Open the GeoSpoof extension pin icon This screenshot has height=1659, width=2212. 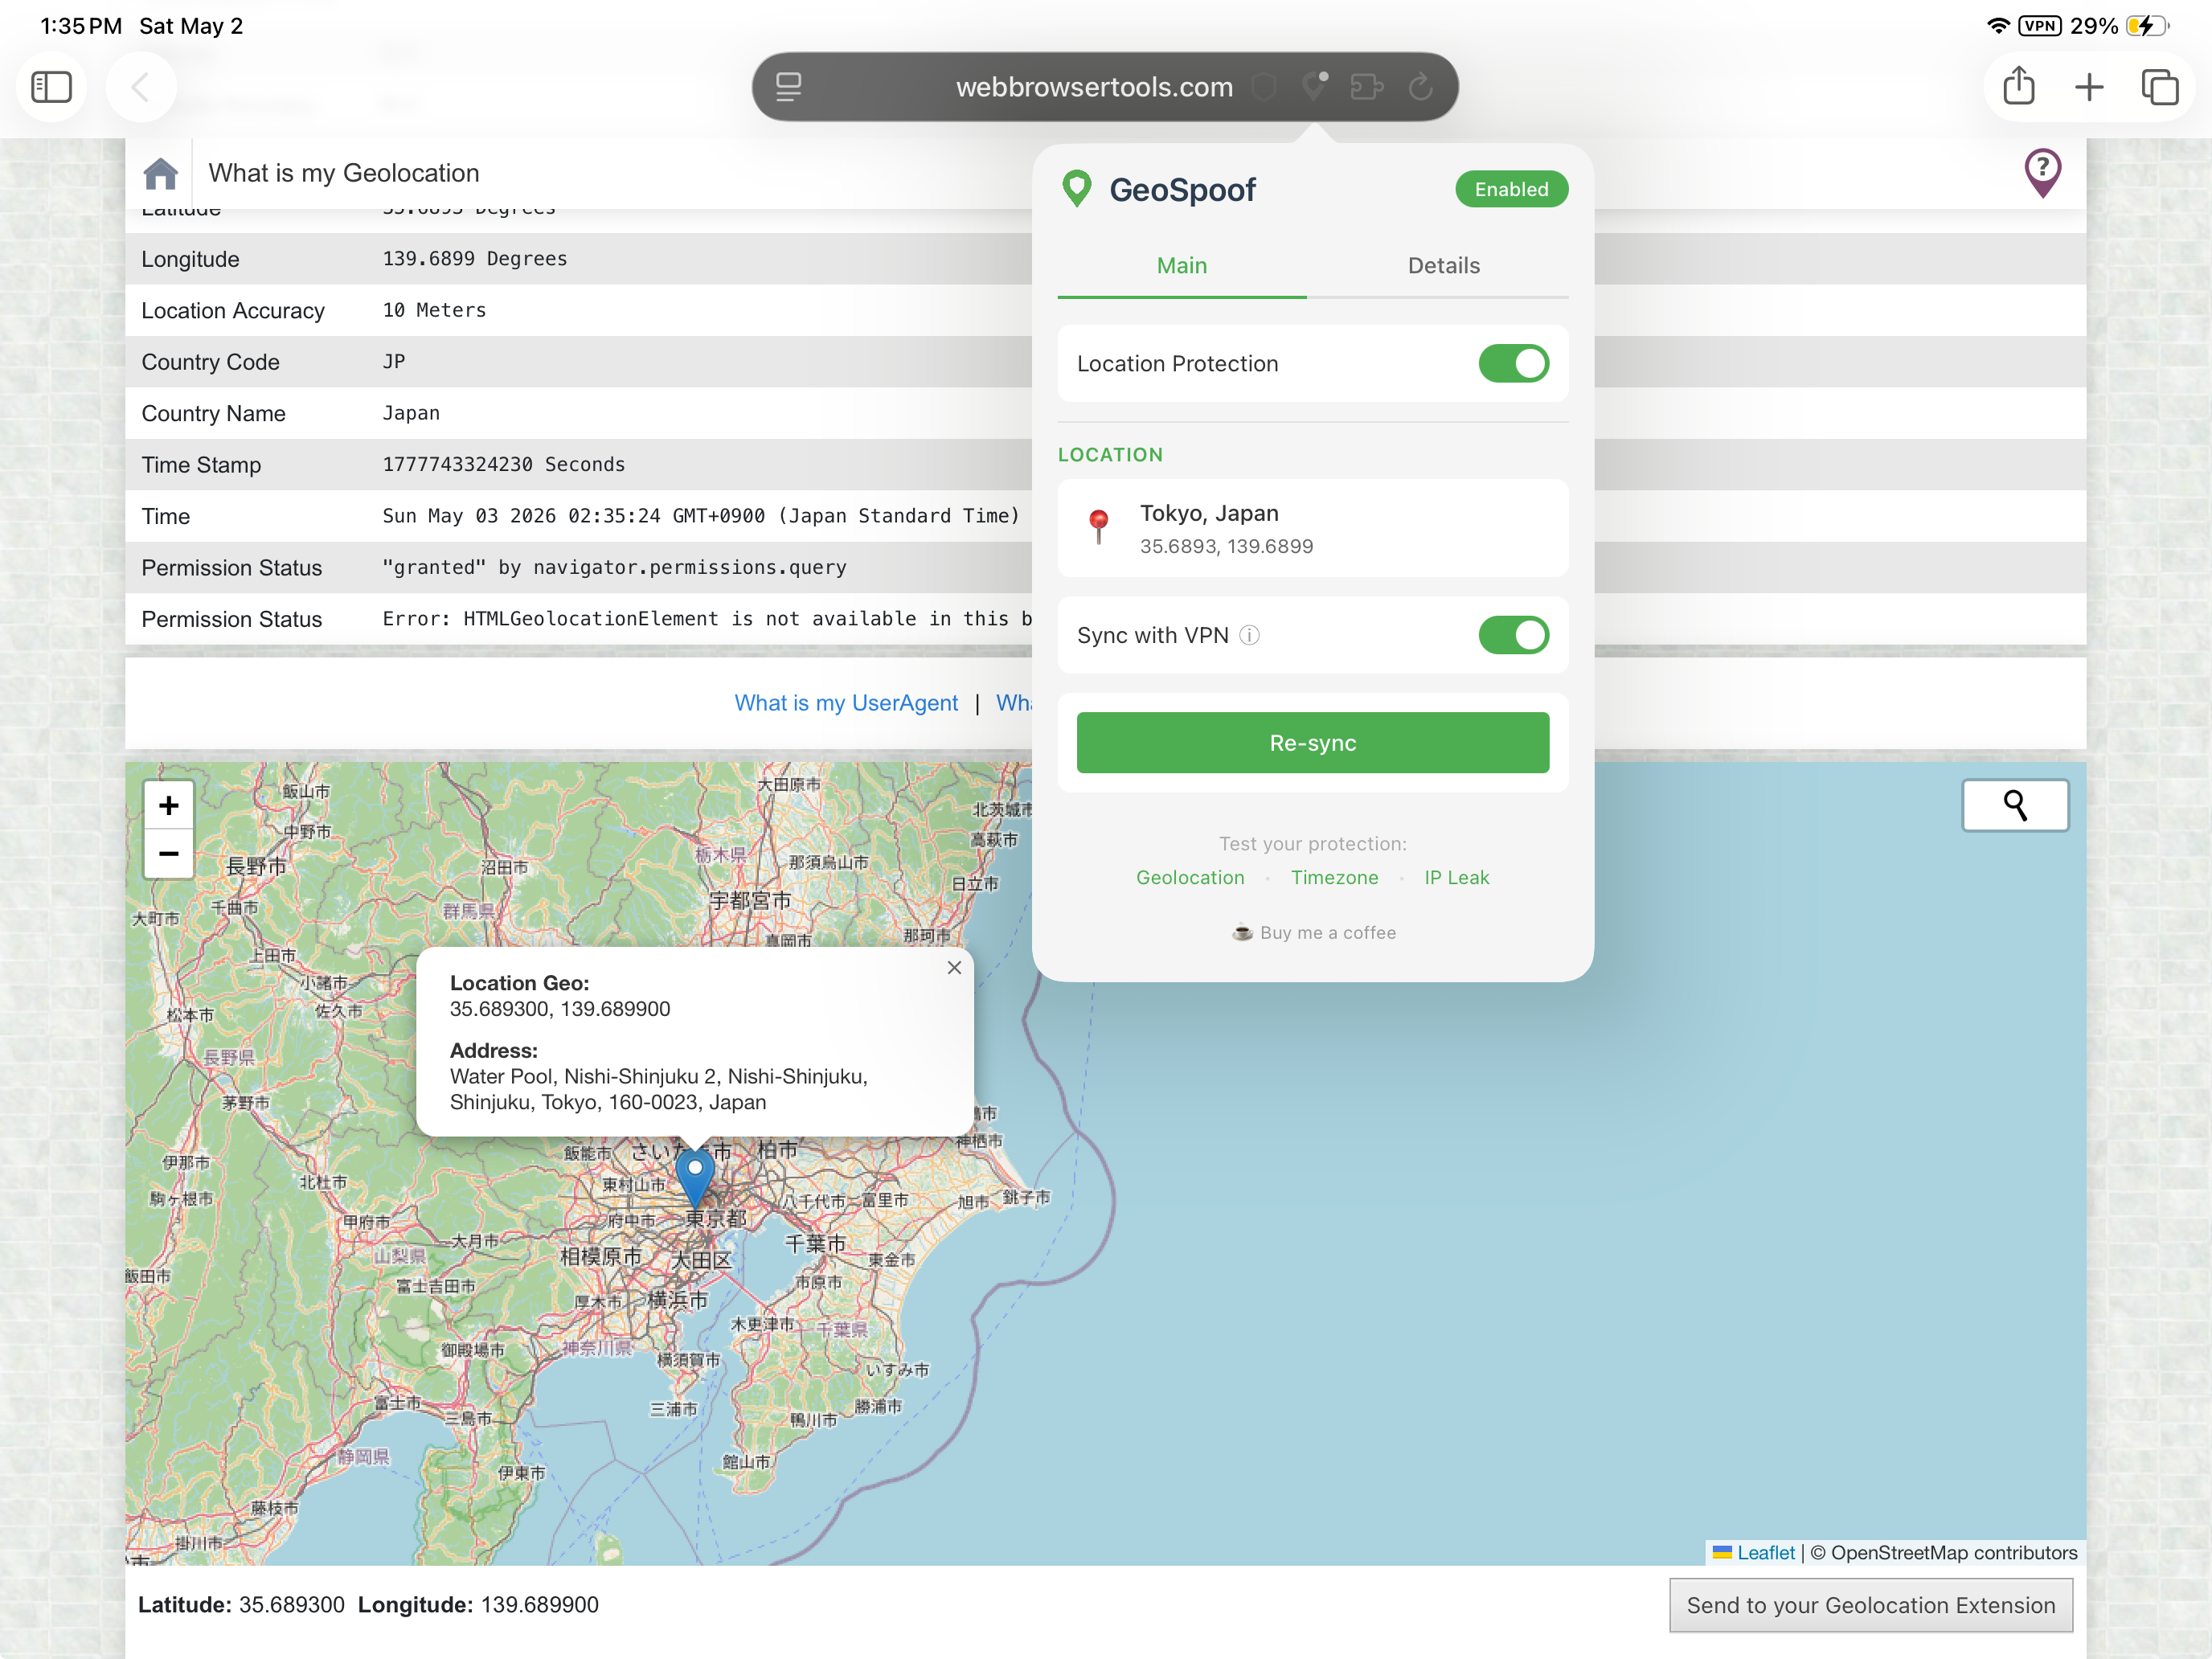[1315, 86]
